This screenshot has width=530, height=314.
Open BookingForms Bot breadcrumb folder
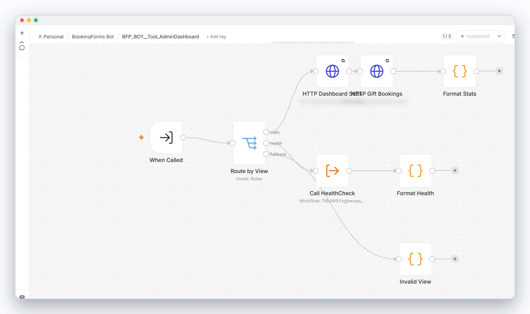93,37
